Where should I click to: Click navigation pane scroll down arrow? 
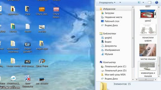click(x=133, y=79)
